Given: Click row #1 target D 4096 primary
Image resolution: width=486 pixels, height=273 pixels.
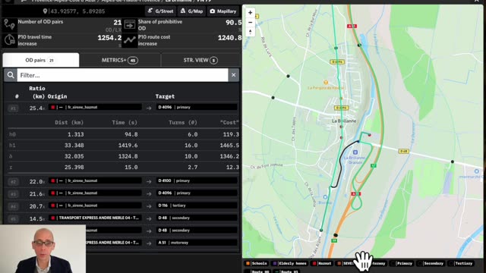Looking at the screenshot, I should [x=197, y=107].
